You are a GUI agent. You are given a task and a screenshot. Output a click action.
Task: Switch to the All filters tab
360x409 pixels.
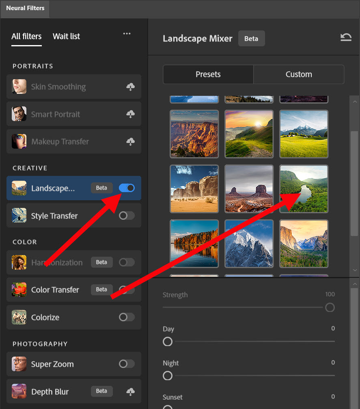(26, 36)
